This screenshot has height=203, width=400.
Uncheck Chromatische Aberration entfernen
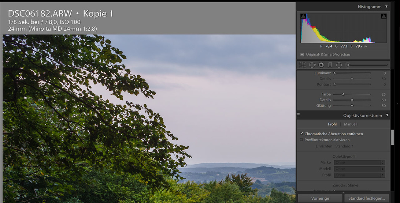point(301,134)
